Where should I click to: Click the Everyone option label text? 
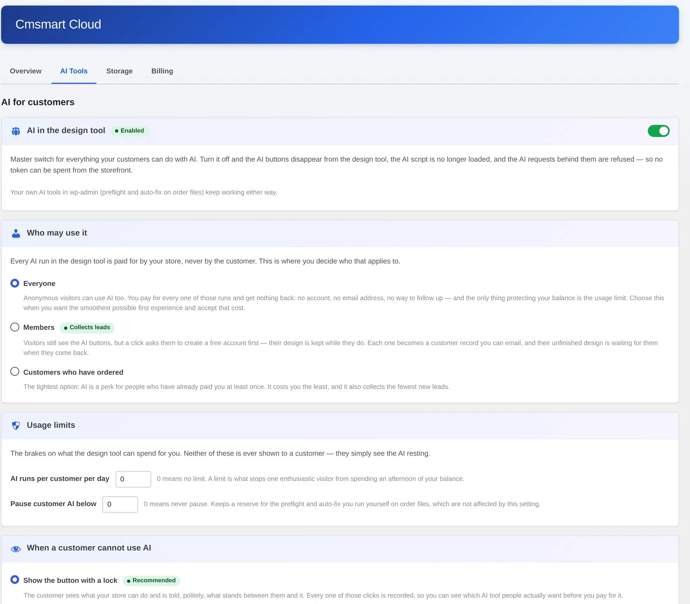click(39, 283)
